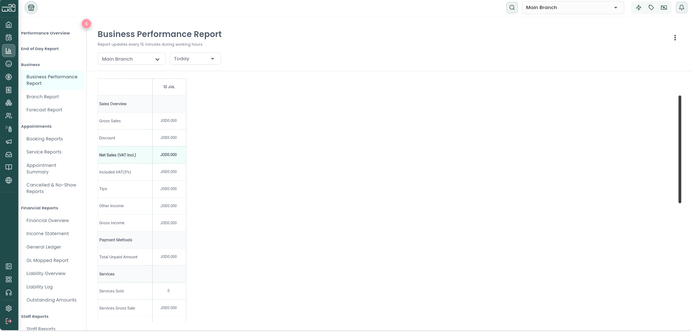
Task: Open the three-dot options menu
Action: (675, 38)
